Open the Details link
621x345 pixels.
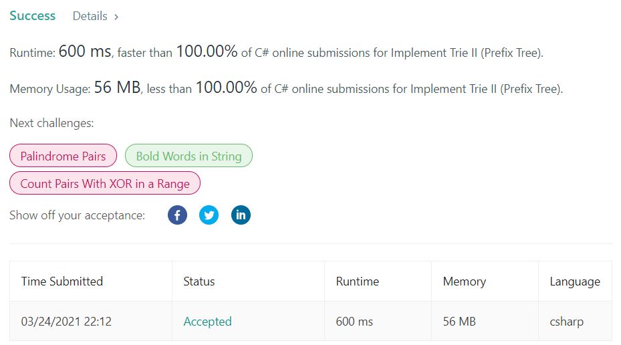coord(90,16)
